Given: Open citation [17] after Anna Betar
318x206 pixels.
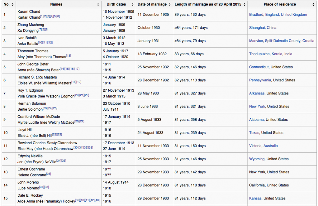Looking at the screenshot, I should point(77,69).
